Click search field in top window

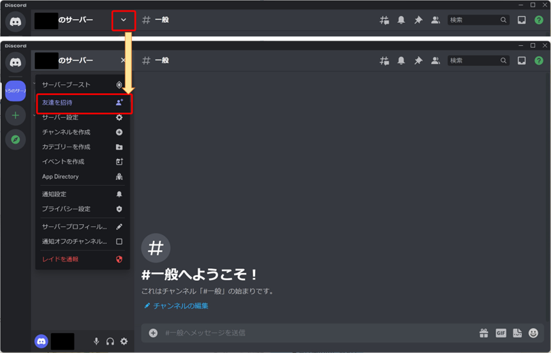pos(478,20)
